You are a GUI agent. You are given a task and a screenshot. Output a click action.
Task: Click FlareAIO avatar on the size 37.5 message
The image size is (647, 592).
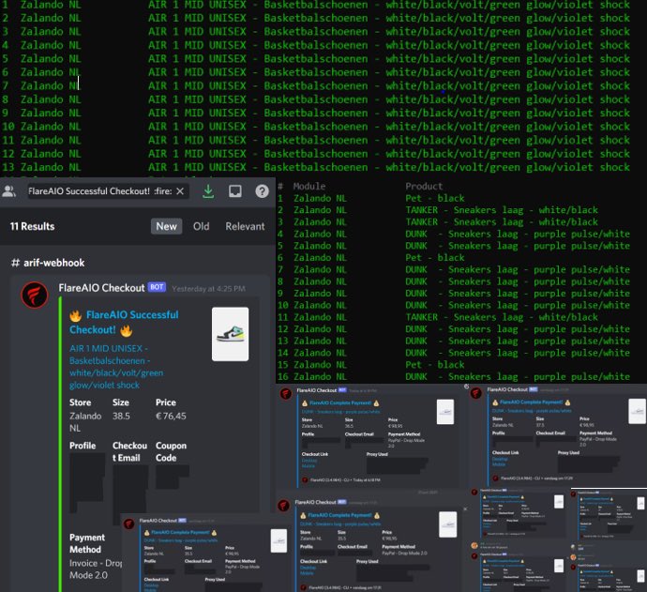(x=476, y=393)
